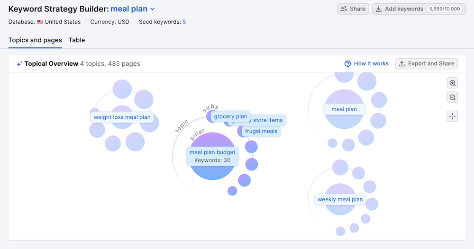Open the How it works link

(371, 64)
